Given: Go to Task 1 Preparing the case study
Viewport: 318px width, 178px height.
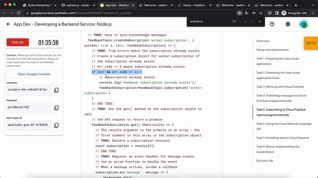Looking at the screenshot, I should point(278,61).
